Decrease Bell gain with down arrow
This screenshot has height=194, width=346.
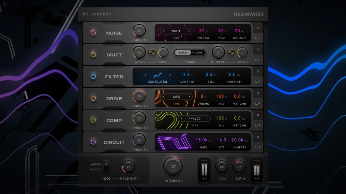pyautogui.click(x=211, y=78)
